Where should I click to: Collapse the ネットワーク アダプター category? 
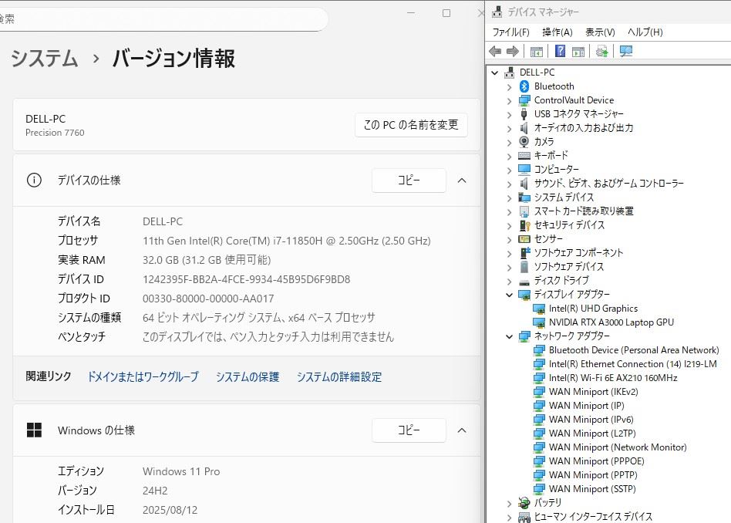(x=509, y=337)
